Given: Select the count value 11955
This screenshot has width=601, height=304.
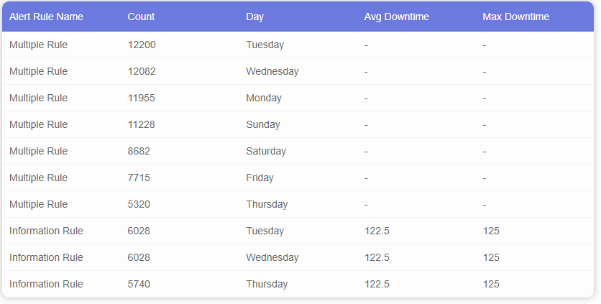Looking at the screenshot, I should 141,98.
